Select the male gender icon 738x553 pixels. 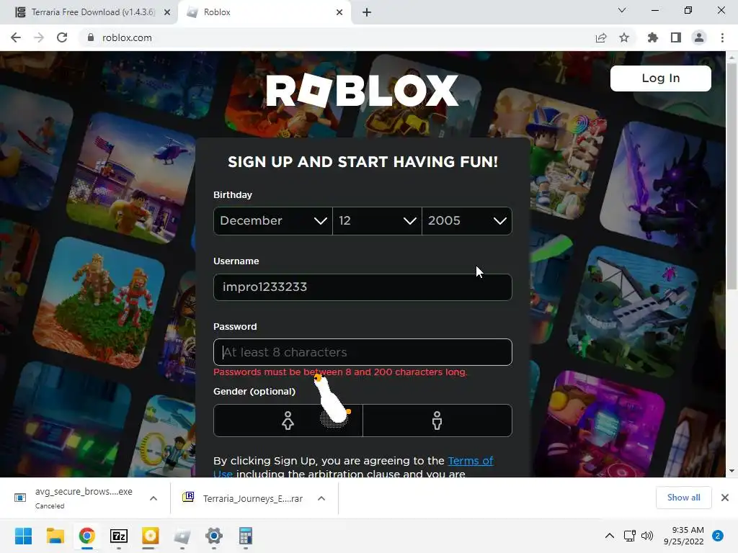click(x=437, y=421)
